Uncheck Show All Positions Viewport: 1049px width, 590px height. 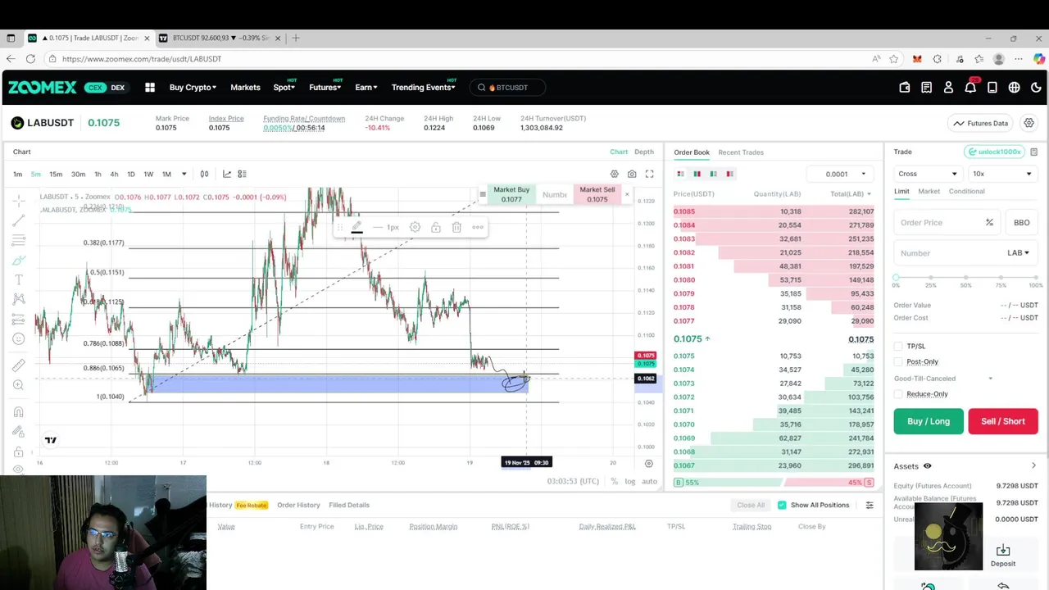tap(782, 505)
